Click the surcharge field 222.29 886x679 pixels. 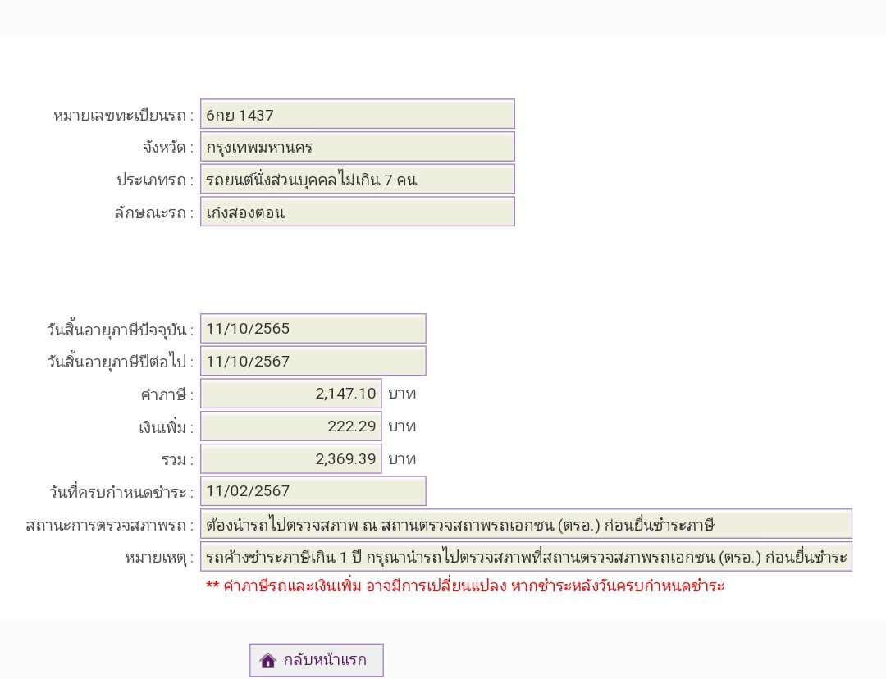pyautogui.click(x=291, y=426)
